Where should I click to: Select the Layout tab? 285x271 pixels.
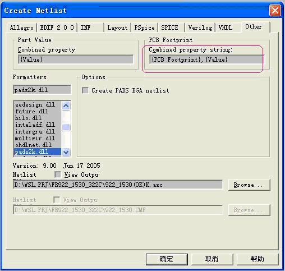click(x=117, y=27)
